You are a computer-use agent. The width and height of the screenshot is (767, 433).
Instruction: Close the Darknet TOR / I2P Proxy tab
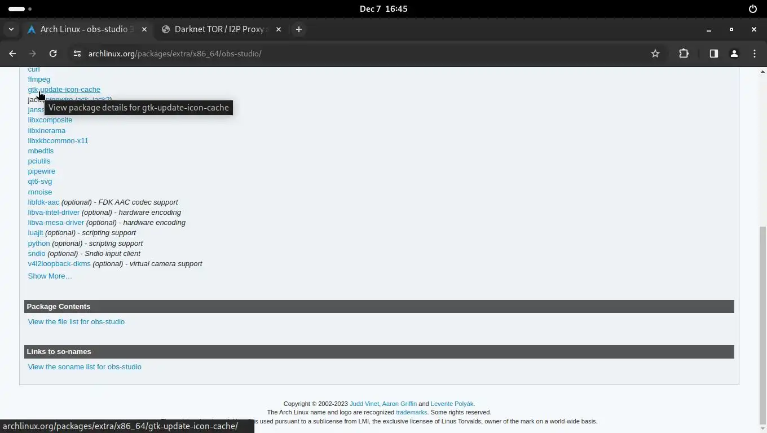[x=279, y=29]
